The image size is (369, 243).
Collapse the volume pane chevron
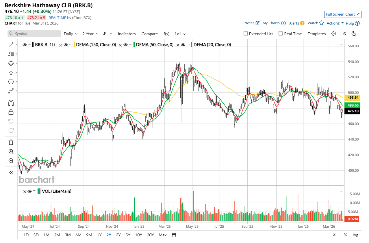[x=340, y=191]
